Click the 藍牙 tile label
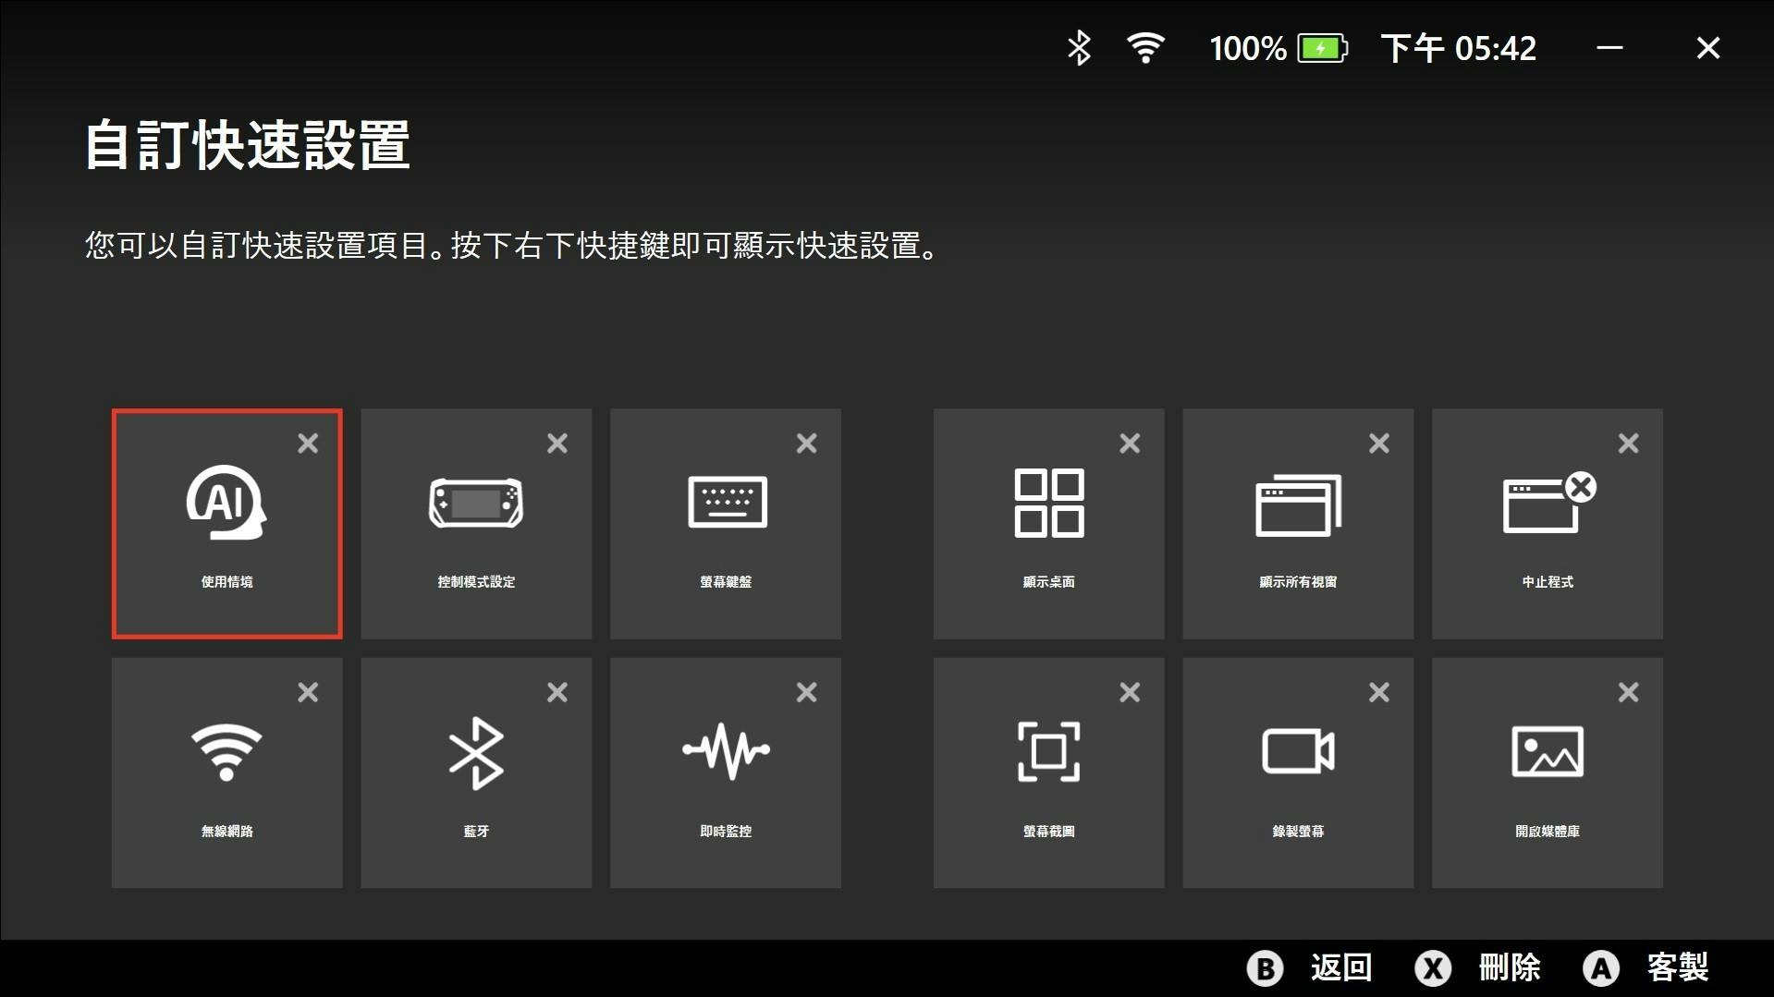 [476, 832]
